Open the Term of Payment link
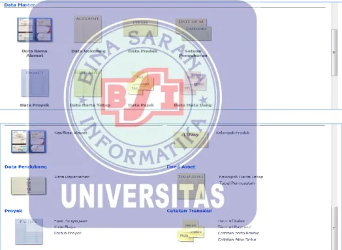The width and height of the screenshot is (342, 250). (234, 227)
